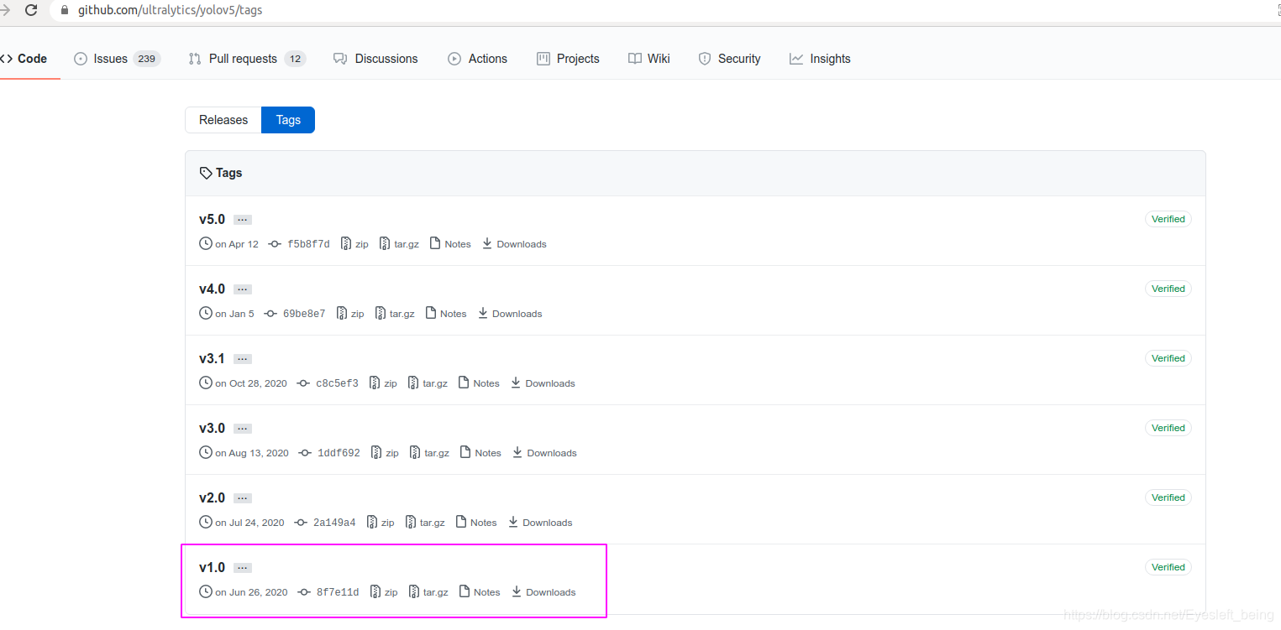Screen dimensions: 1281x630
Task: Click the Issues count badge 239
Action: [x=147, y=59]
